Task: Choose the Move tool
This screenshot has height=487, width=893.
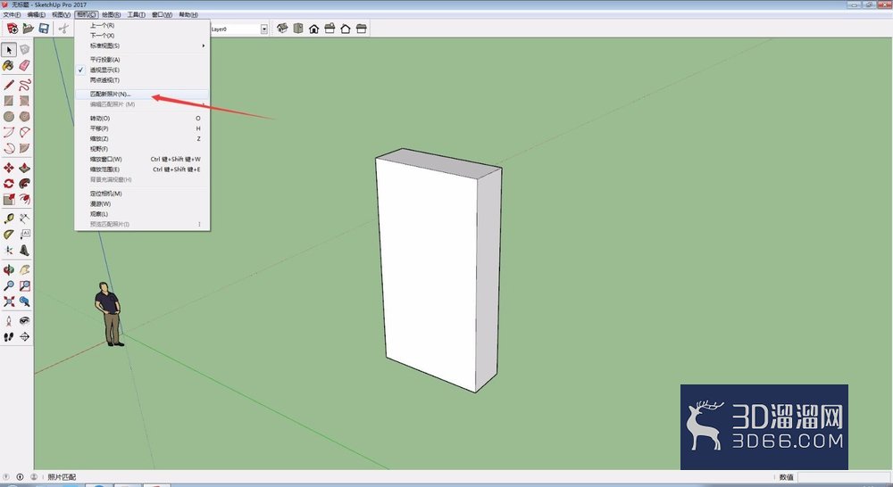Action: (x=9, y=168)
